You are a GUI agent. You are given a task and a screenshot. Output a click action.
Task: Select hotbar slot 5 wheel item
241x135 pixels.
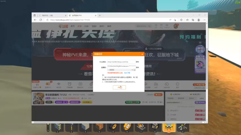pyautogui.click(x=113, y=127)
